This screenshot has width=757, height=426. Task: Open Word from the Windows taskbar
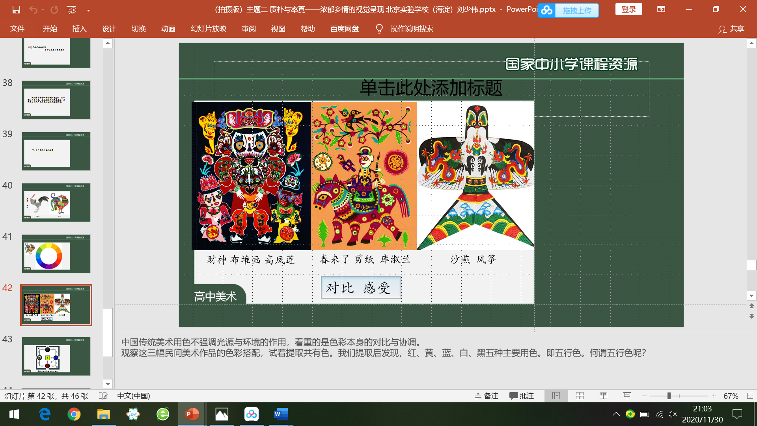pyautogui.click(x=281, y=414)
